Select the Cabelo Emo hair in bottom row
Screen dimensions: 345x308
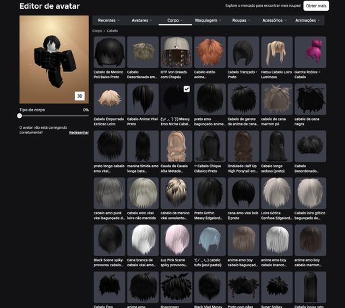tap(109, 287)
